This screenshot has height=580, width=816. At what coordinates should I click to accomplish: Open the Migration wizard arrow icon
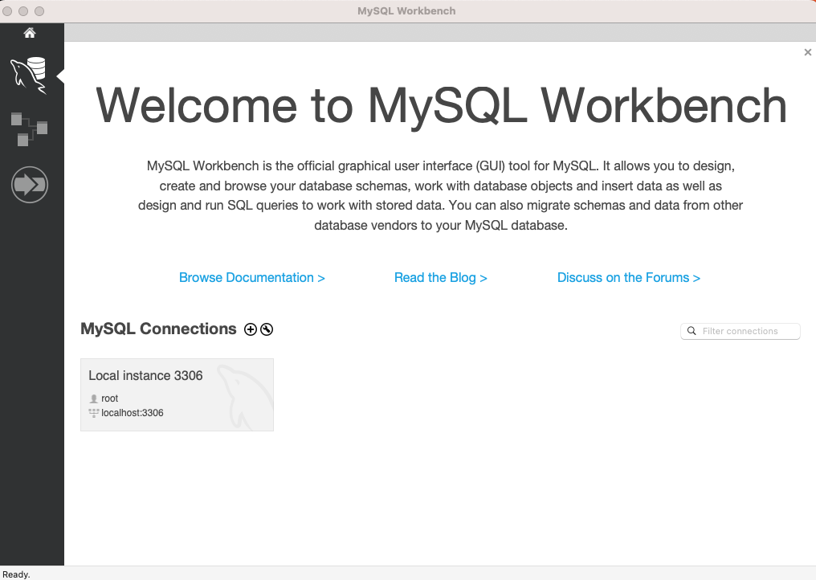click(30, 184)
